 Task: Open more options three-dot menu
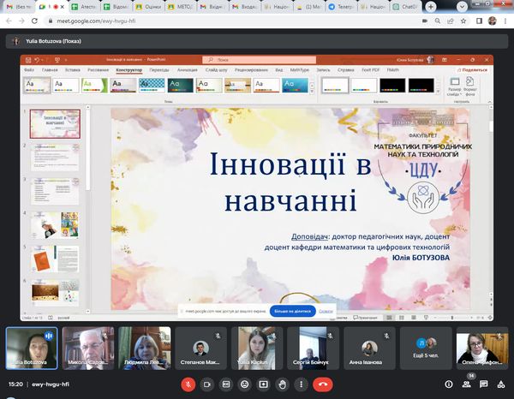pos(301,384)
